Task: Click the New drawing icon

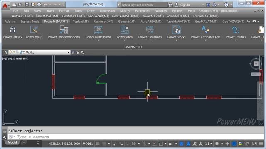Action: pyautogui.click(x=15, y=5)
